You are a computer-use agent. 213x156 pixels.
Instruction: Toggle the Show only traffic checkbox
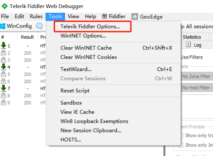tap(182, 136)
